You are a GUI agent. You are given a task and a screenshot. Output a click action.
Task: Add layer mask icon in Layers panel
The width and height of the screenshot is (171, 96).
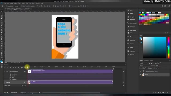click(158, 93)
